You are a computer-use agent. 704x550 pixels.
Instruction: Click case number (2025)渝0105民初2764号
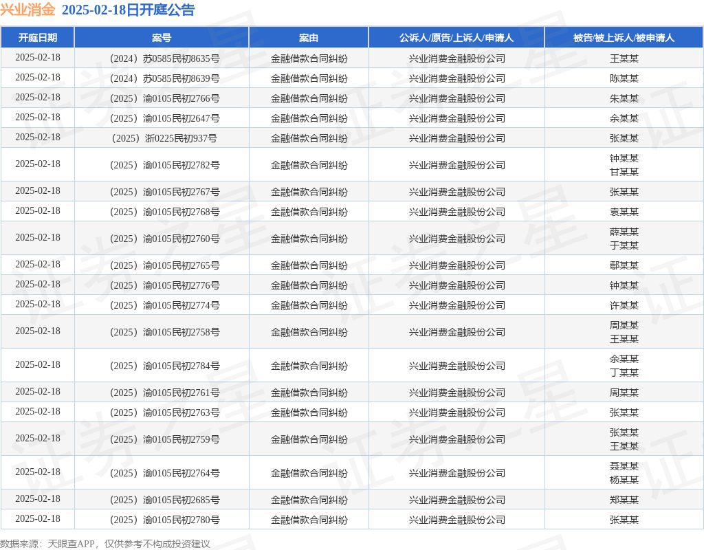pos(165,473)
